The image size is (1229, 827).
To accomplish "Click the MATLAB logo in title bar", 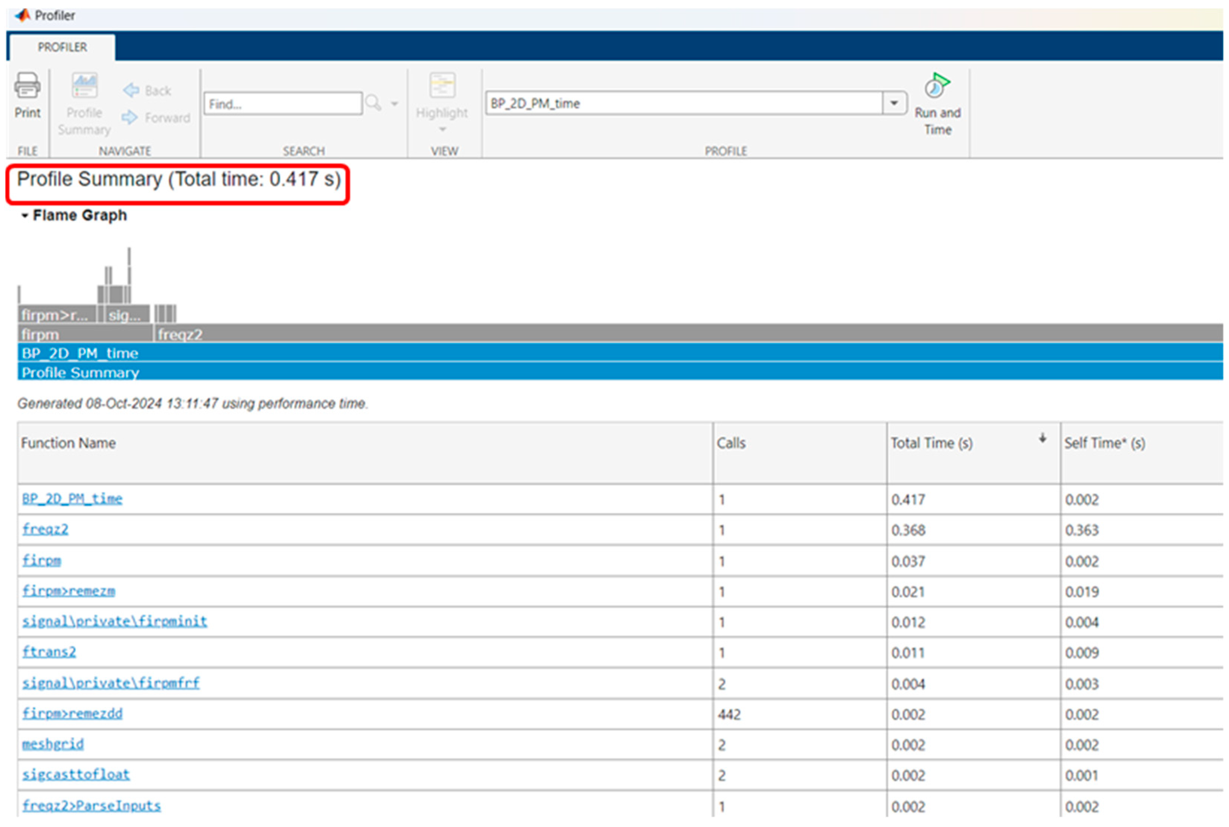I will tap(23, 15).
